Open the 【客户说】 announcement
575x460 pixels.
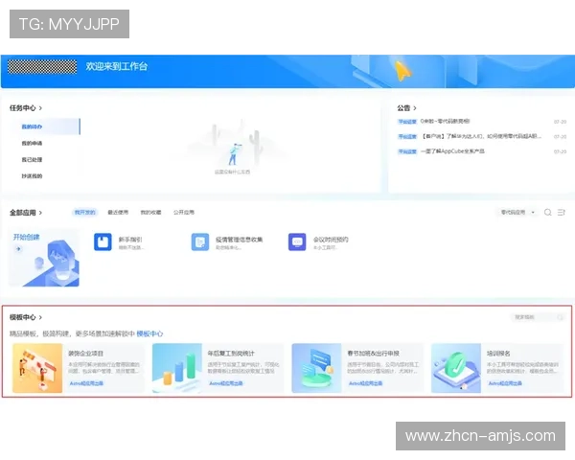pyautogui.click(x=481, y=136)
